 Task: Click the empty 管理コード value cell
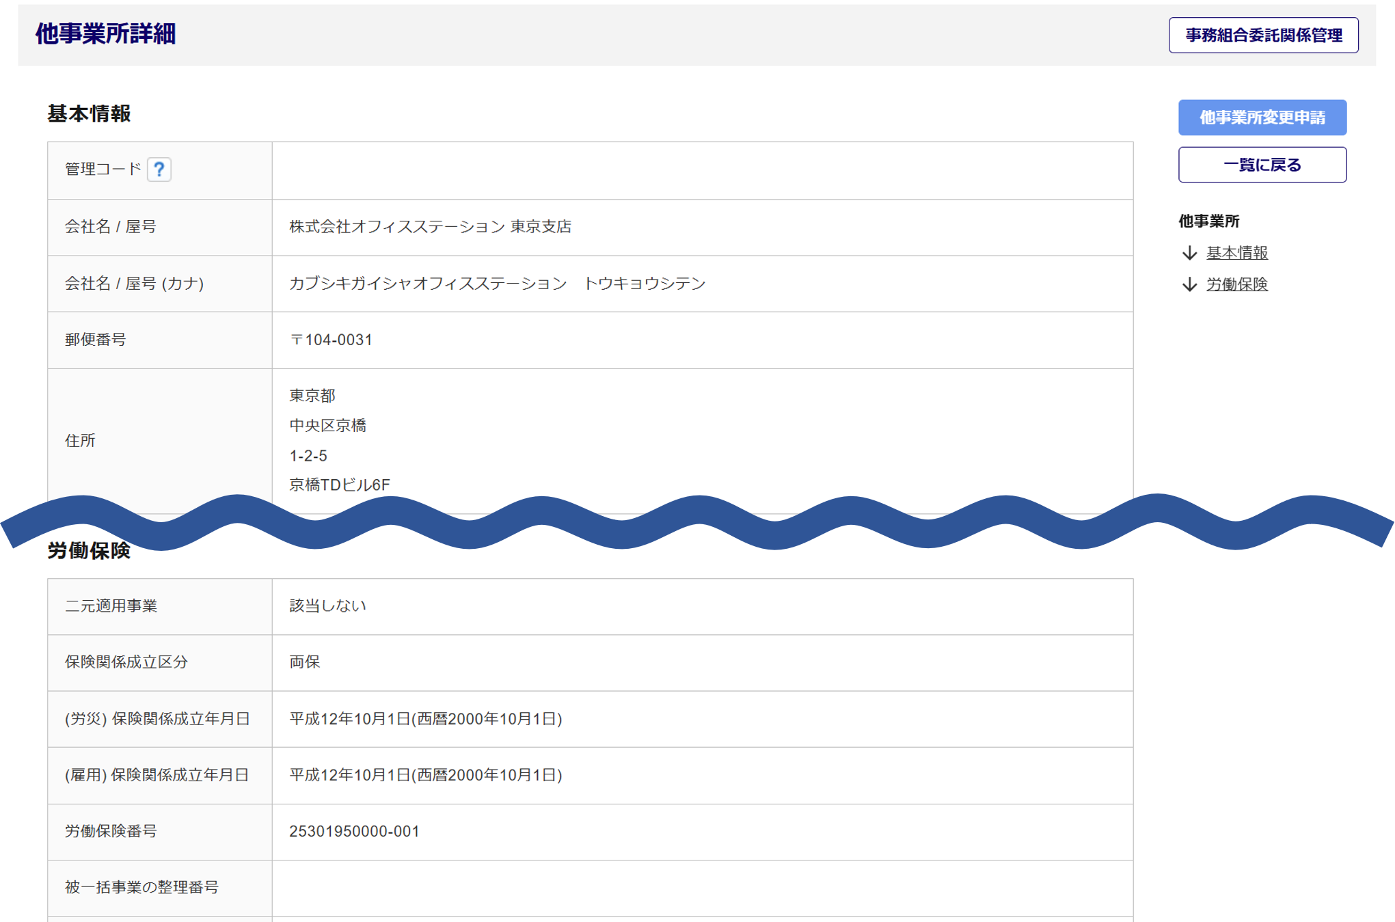click(702, 171)
